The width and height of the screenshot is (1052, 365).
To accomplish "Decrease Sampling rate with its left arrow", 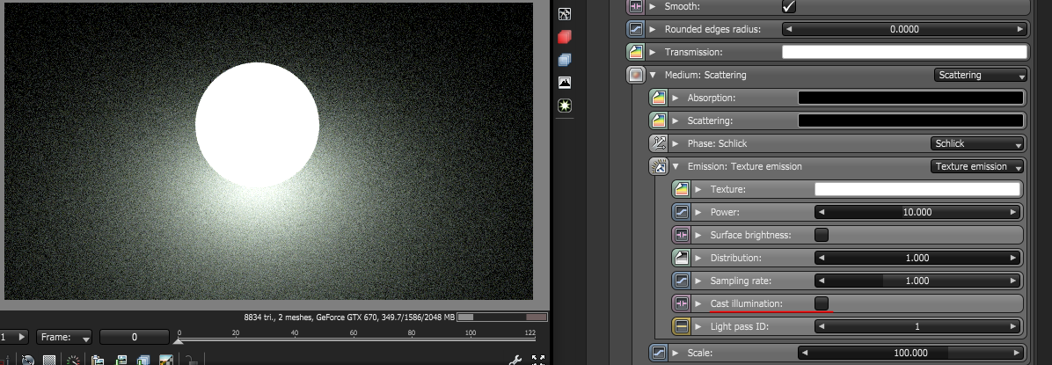I will (x=822, y=281).
